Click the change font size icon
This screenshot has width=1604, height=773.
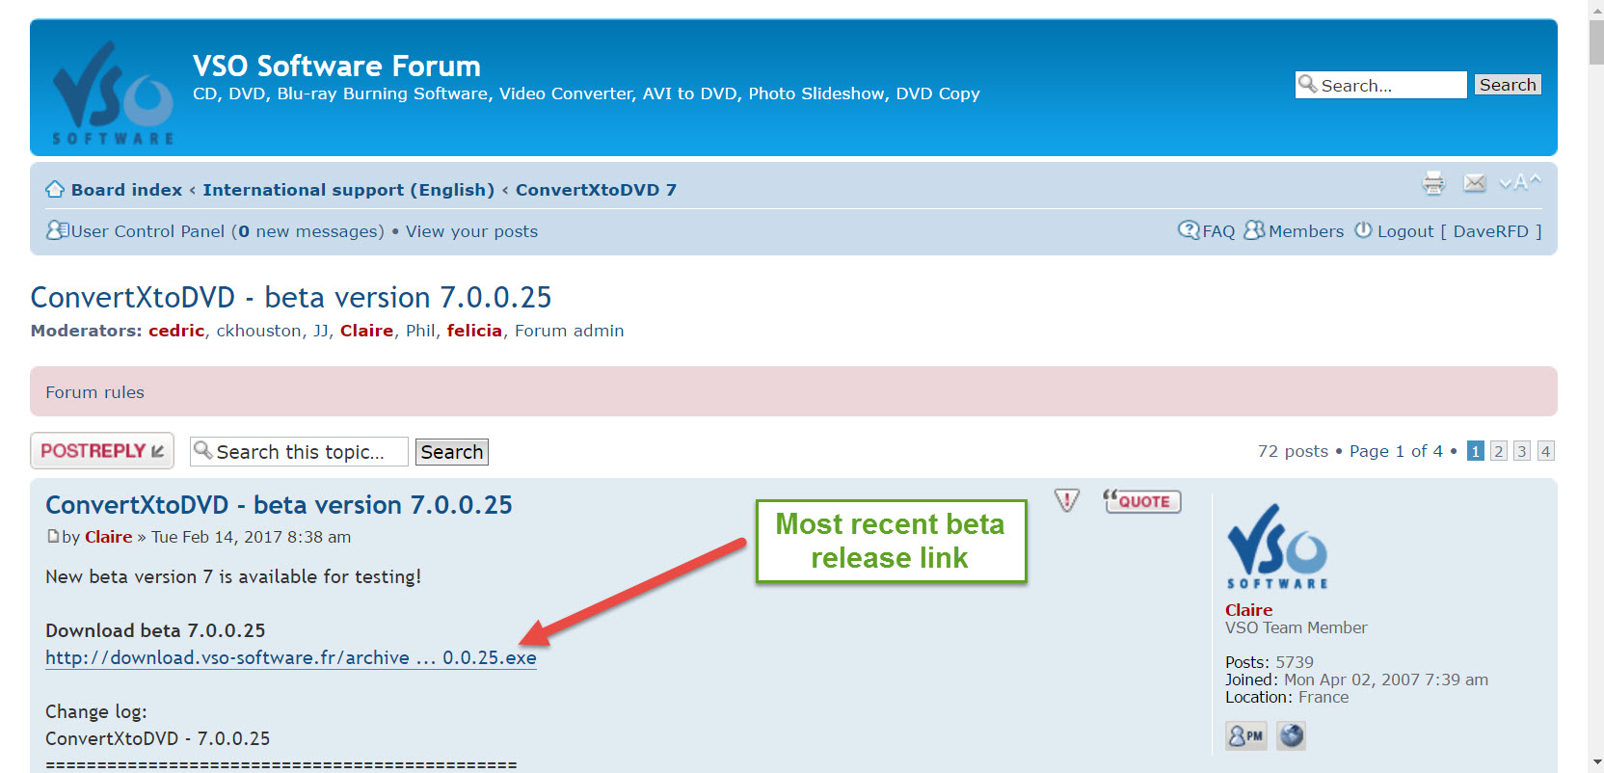point(1520,182)
